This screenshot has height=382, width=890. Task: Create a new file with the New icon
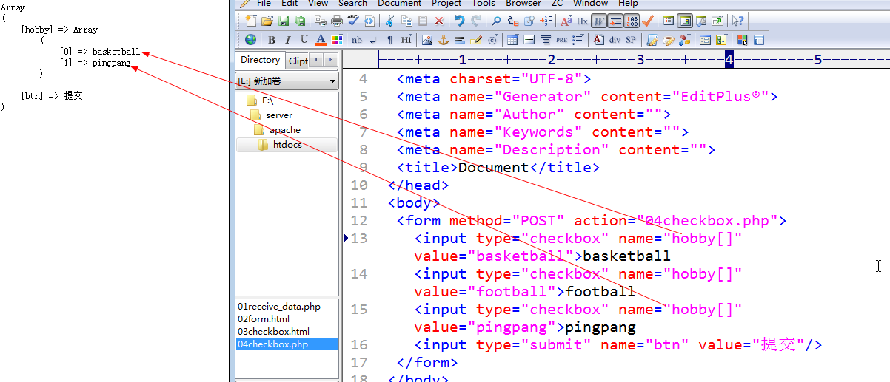tap(250, 21)
